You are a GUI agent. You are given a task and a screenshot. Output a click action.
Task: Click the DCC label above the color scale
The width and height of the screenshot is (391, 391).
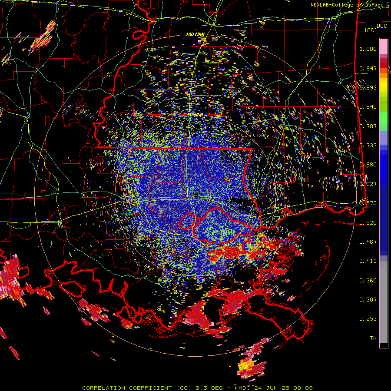click(x=381, y=26)
